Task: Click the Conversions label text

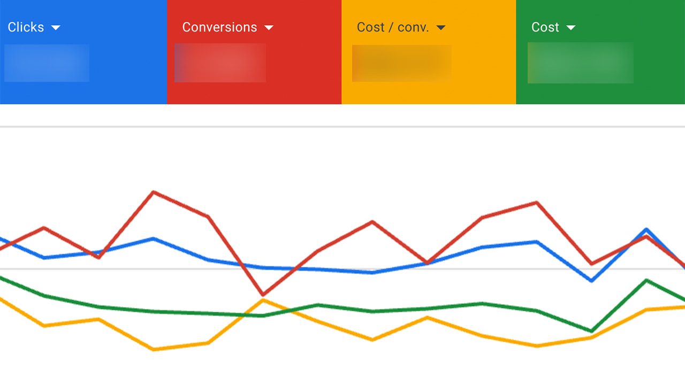Action: click(219, 27)
